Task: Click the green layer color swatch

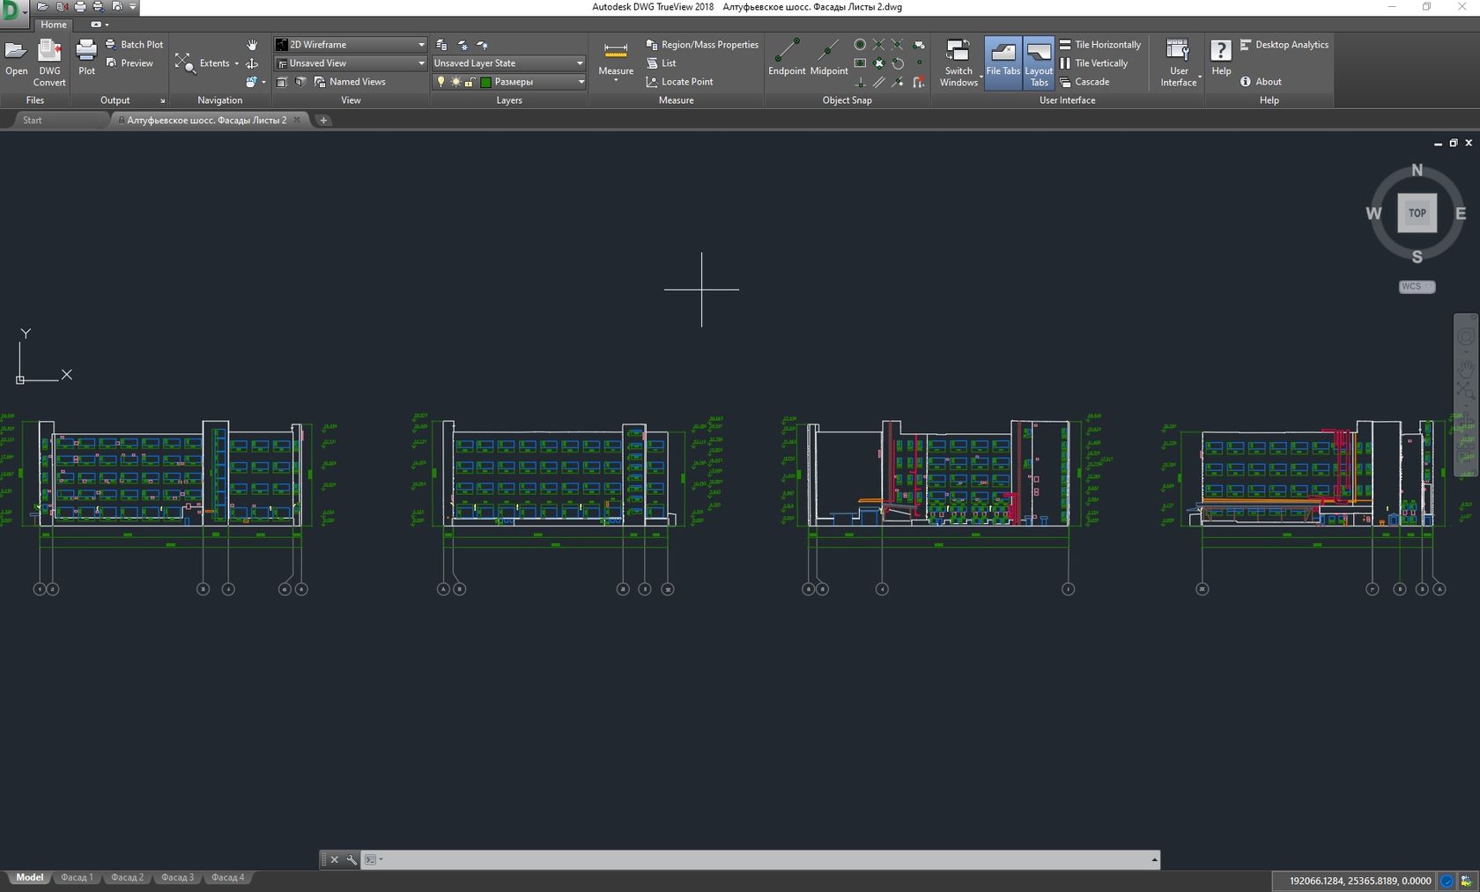Action: tap(485, 82)
